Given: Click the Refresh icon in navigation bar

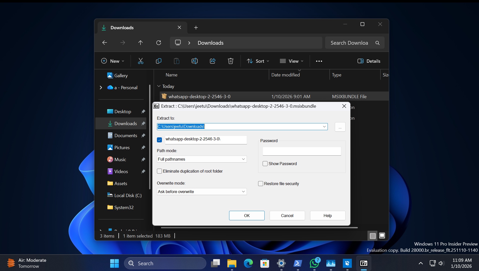Looking at the screenshot, I should tap(158, 43).
